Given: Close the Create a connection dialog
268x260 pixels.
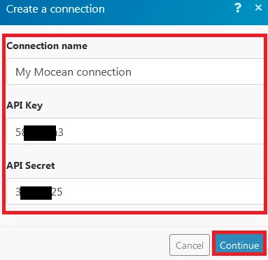Looking at the screenshot, I should tap(258, 8).
